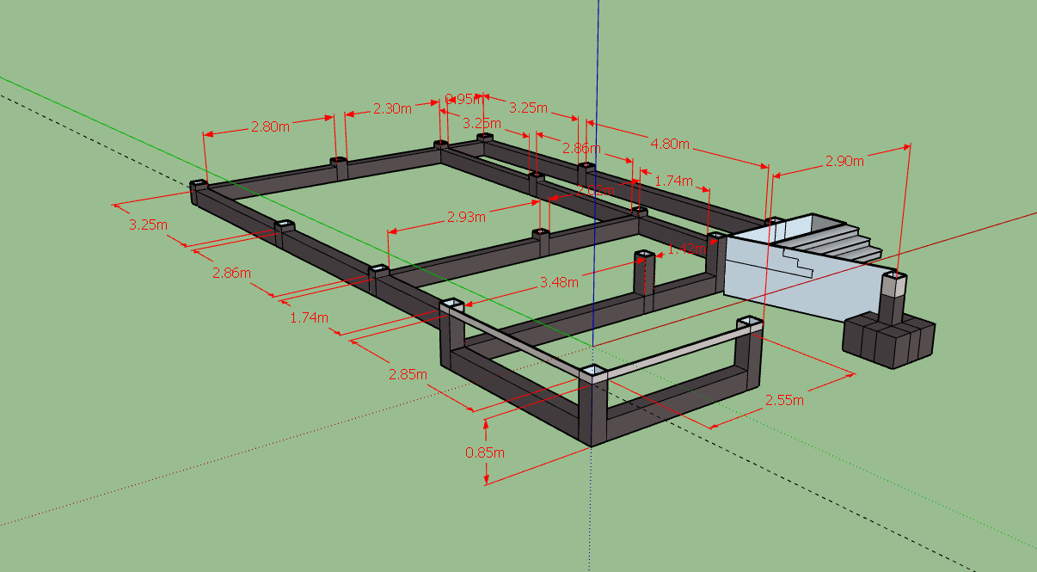Image resolution: width=1037 pixels, height=572 pixels.
Task: Select the column below the 2.80m dimension's left end
Action: click(x=199, y=194)
